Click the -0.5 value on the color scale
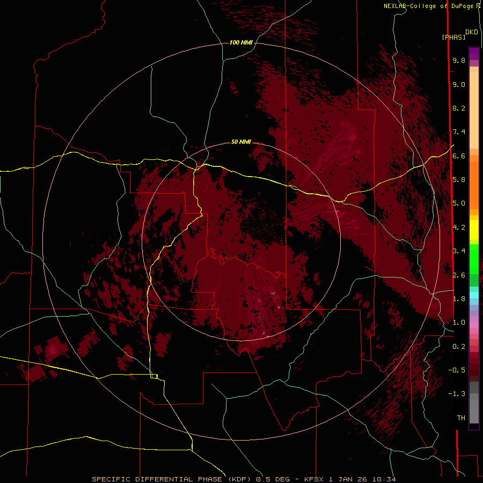483x483 pixels. pyautogui.click(x=457, y=370)
